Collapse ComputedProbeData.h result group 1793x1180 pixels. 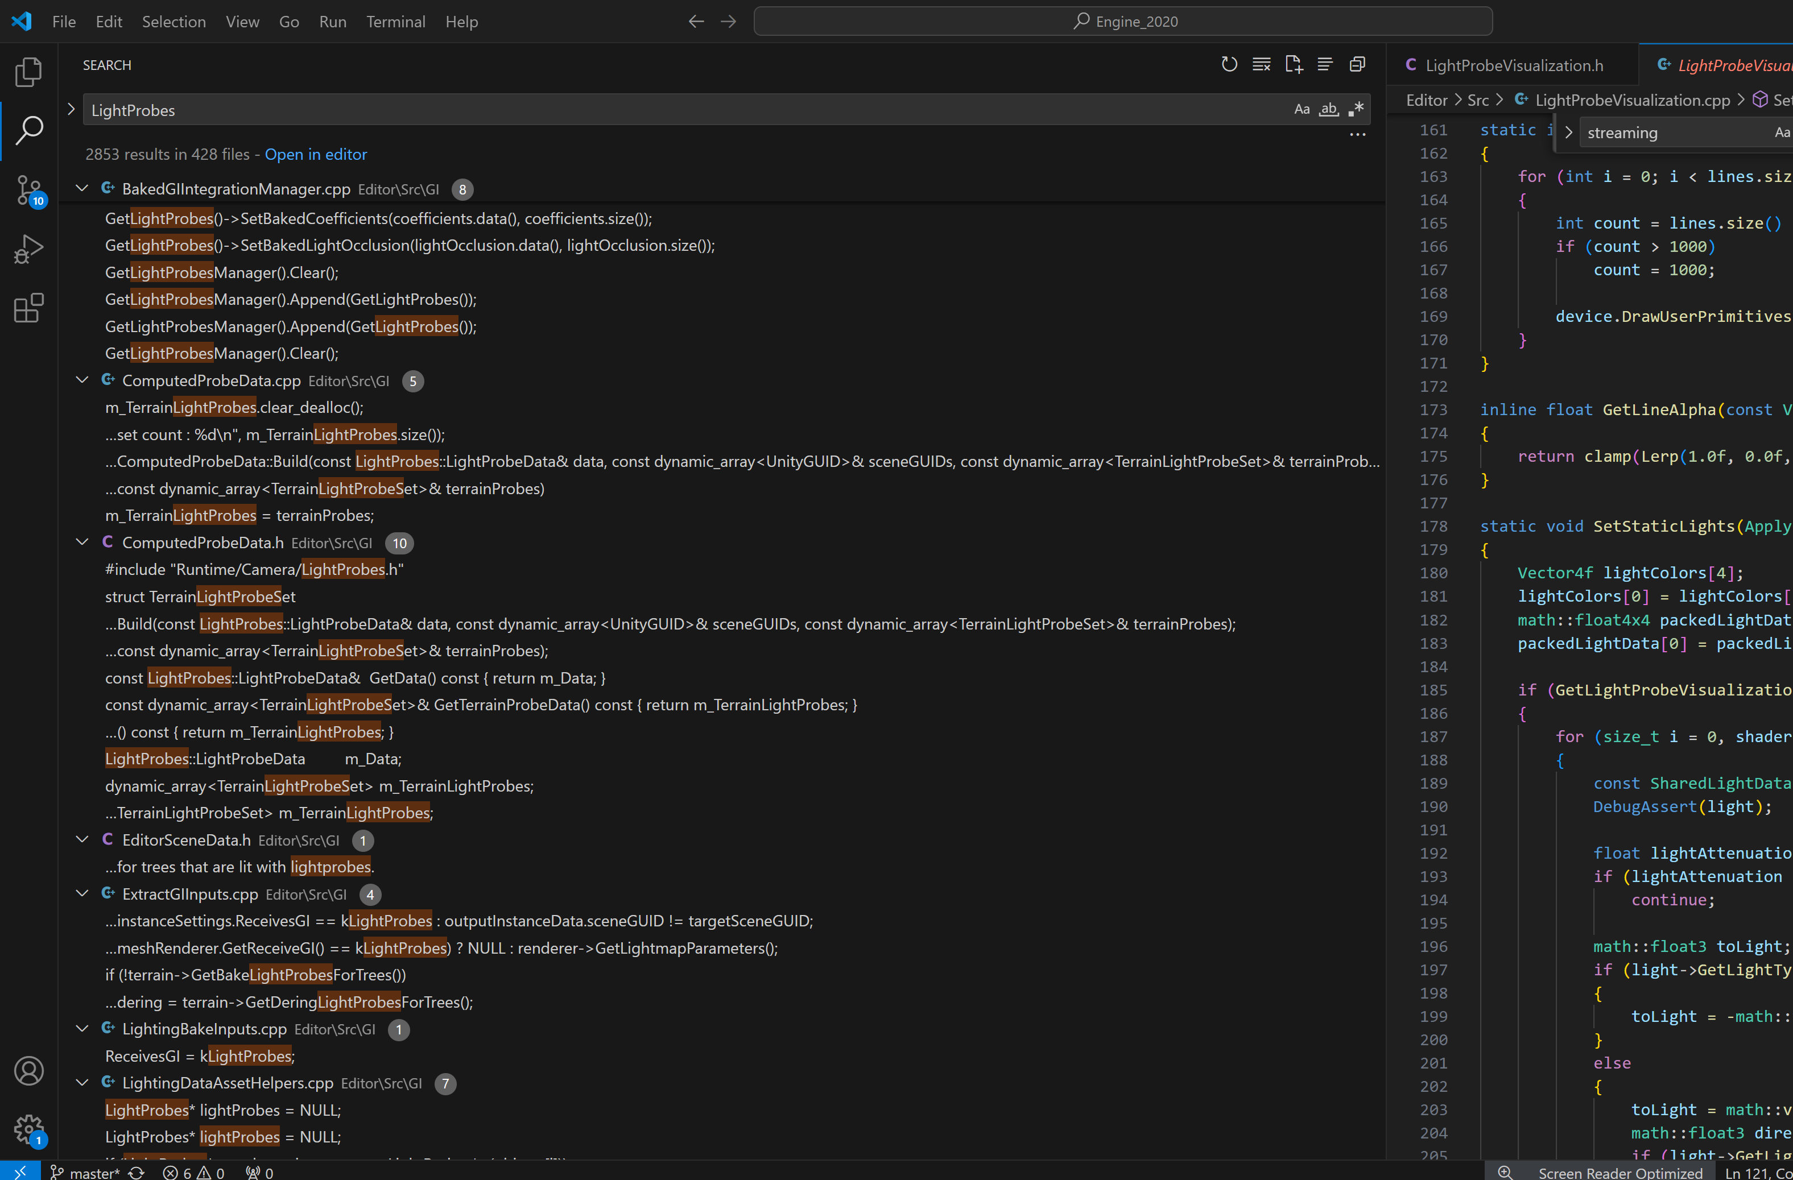pos(82,542)
